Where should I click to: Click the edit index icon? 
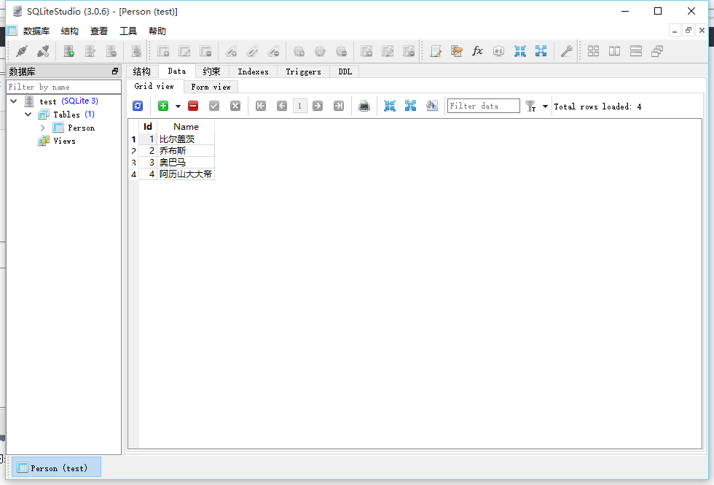point(252,51)
